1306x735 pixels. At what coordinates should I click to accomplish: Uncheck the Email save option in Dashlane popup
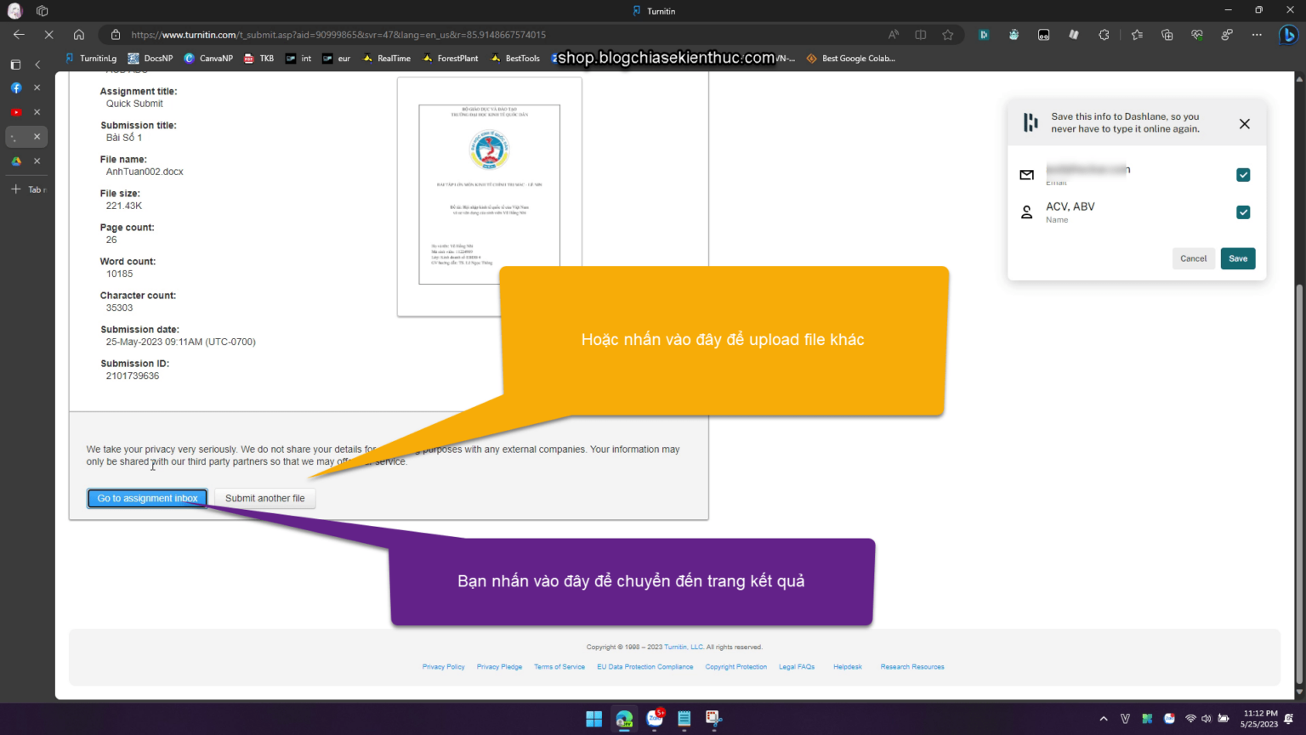point(1243,175)
